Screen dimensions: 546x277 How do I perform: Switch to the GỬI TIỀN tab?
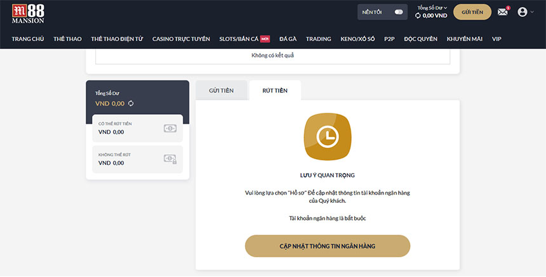click(x=222, y=91)
